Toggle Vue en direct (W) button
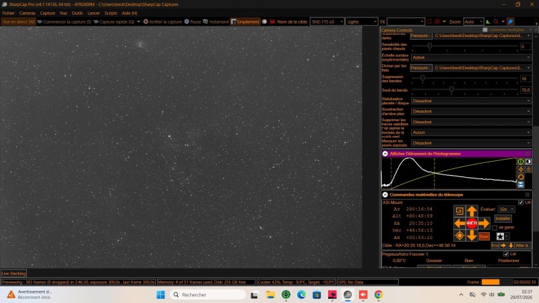The image size is (539, 303). click(x=19, y=22)
